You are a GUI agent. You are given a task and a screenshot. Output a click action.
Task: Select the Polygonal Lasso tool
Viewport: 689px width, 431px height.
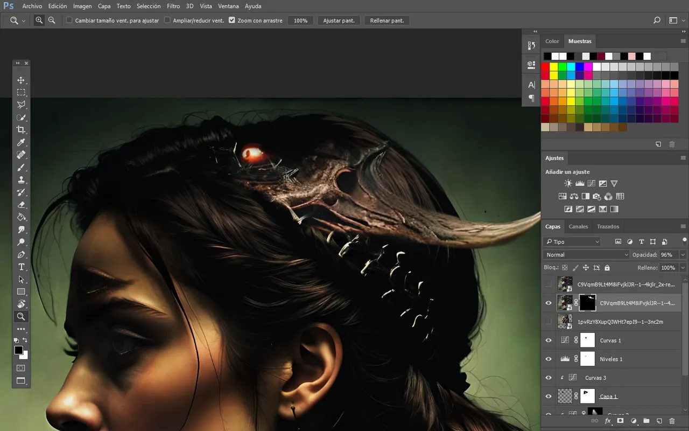[21, 105]
